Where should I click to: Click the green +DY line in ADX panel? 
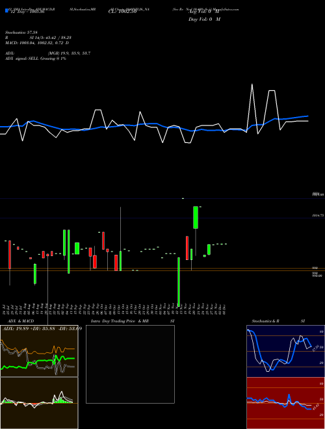pyautogui.click(x=41, y=361)
